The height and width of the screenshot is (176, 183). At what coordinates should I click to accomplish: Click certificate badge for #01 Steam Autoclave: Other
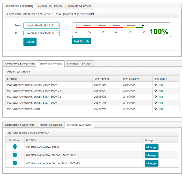coord(15,147)
